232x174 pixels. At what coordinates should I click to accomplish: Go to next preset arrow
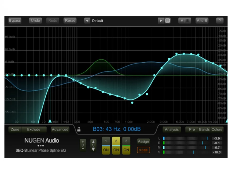[x=161, y=21]
